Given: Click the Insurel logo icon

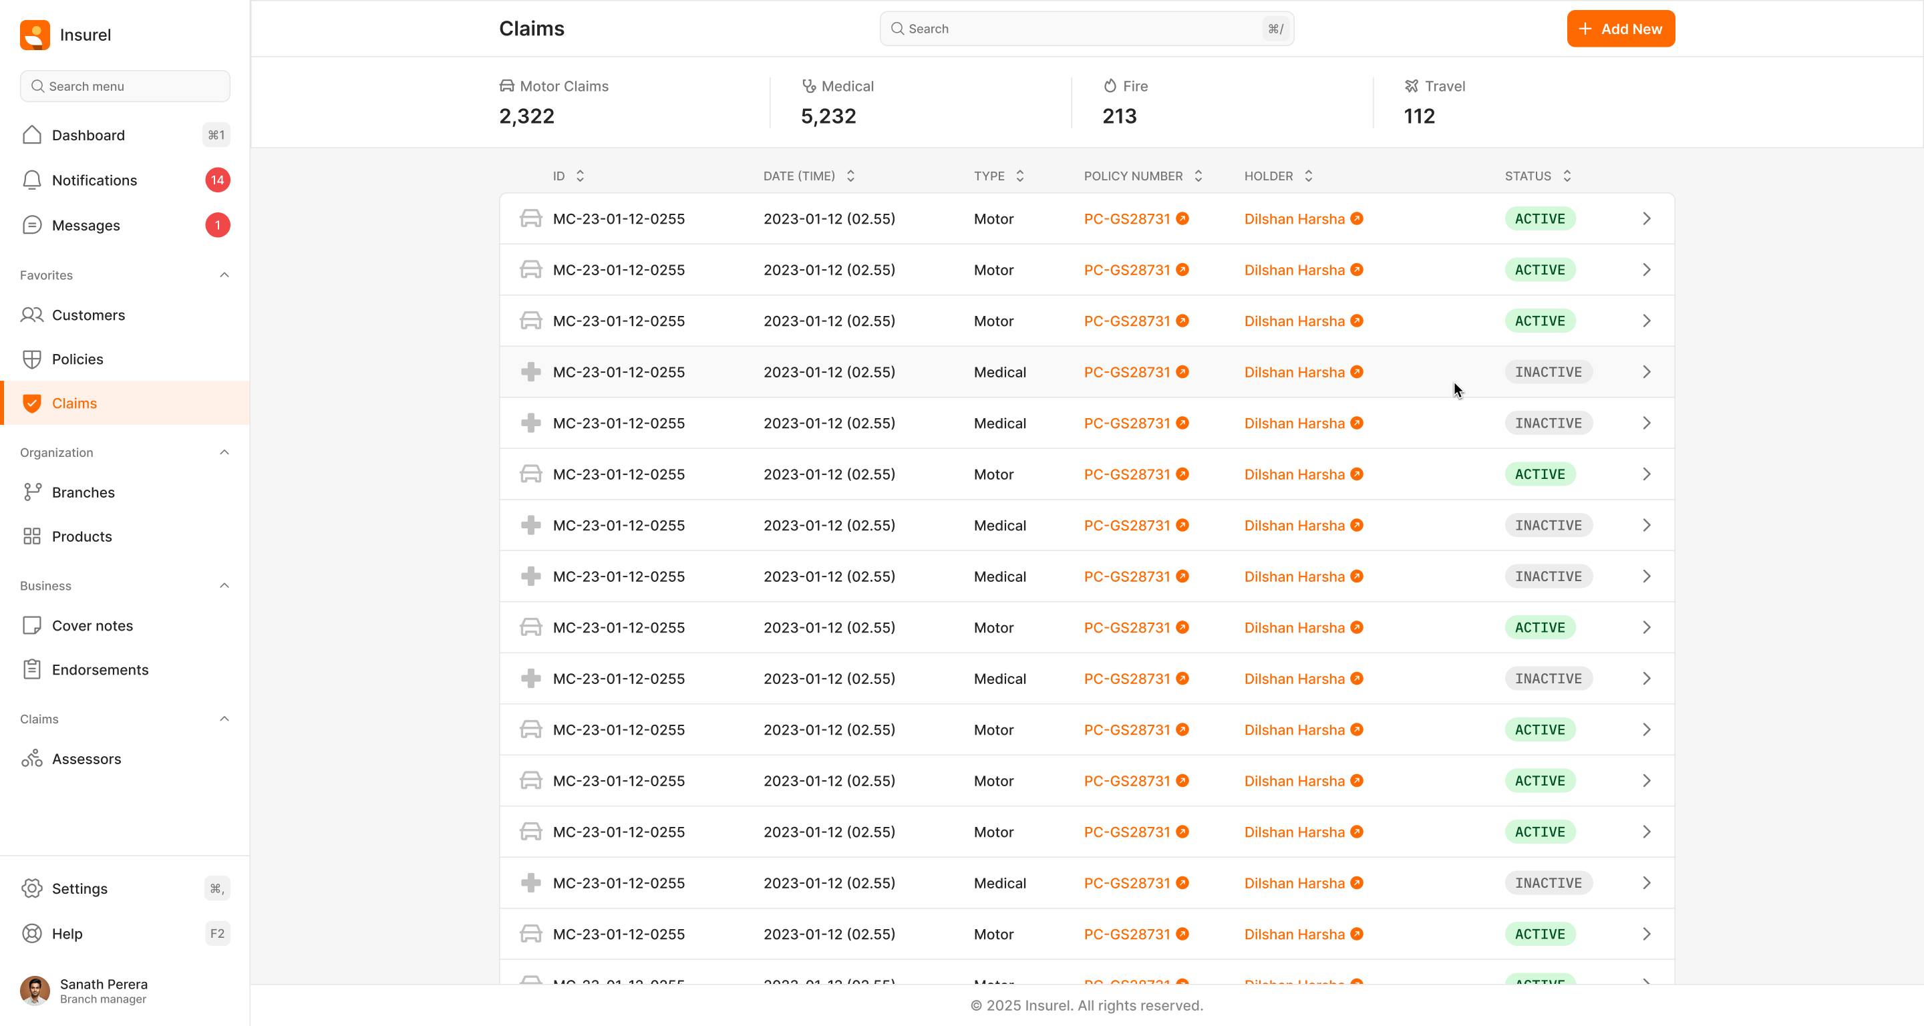Looking at the screenshot, I should [x=34, y=34].
